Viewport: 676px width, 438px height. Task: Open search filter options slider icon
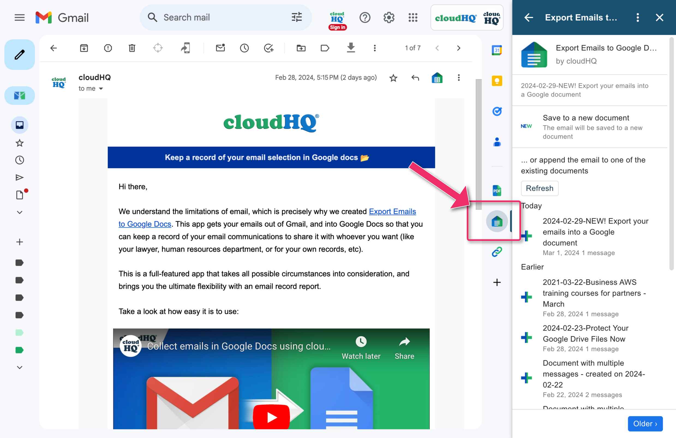click(x=297, y=17)
